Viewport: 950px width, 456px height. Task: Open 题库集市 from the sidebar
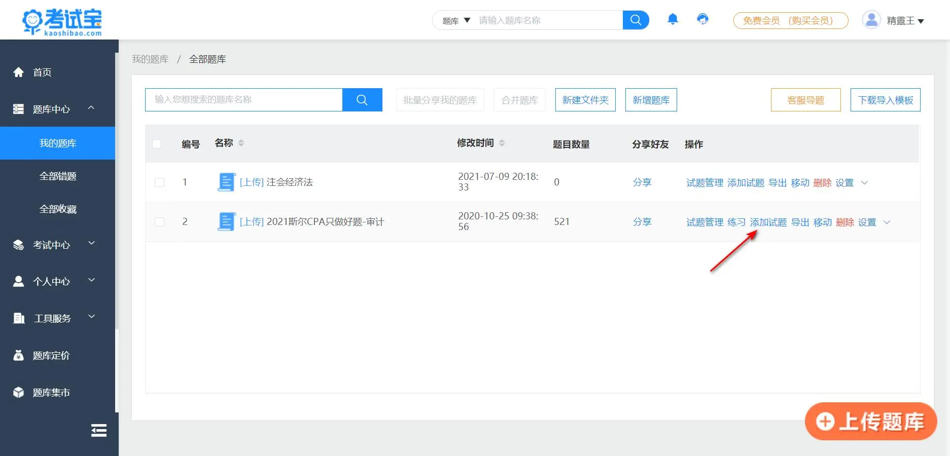pyautogui.click(x=51, y=393)
